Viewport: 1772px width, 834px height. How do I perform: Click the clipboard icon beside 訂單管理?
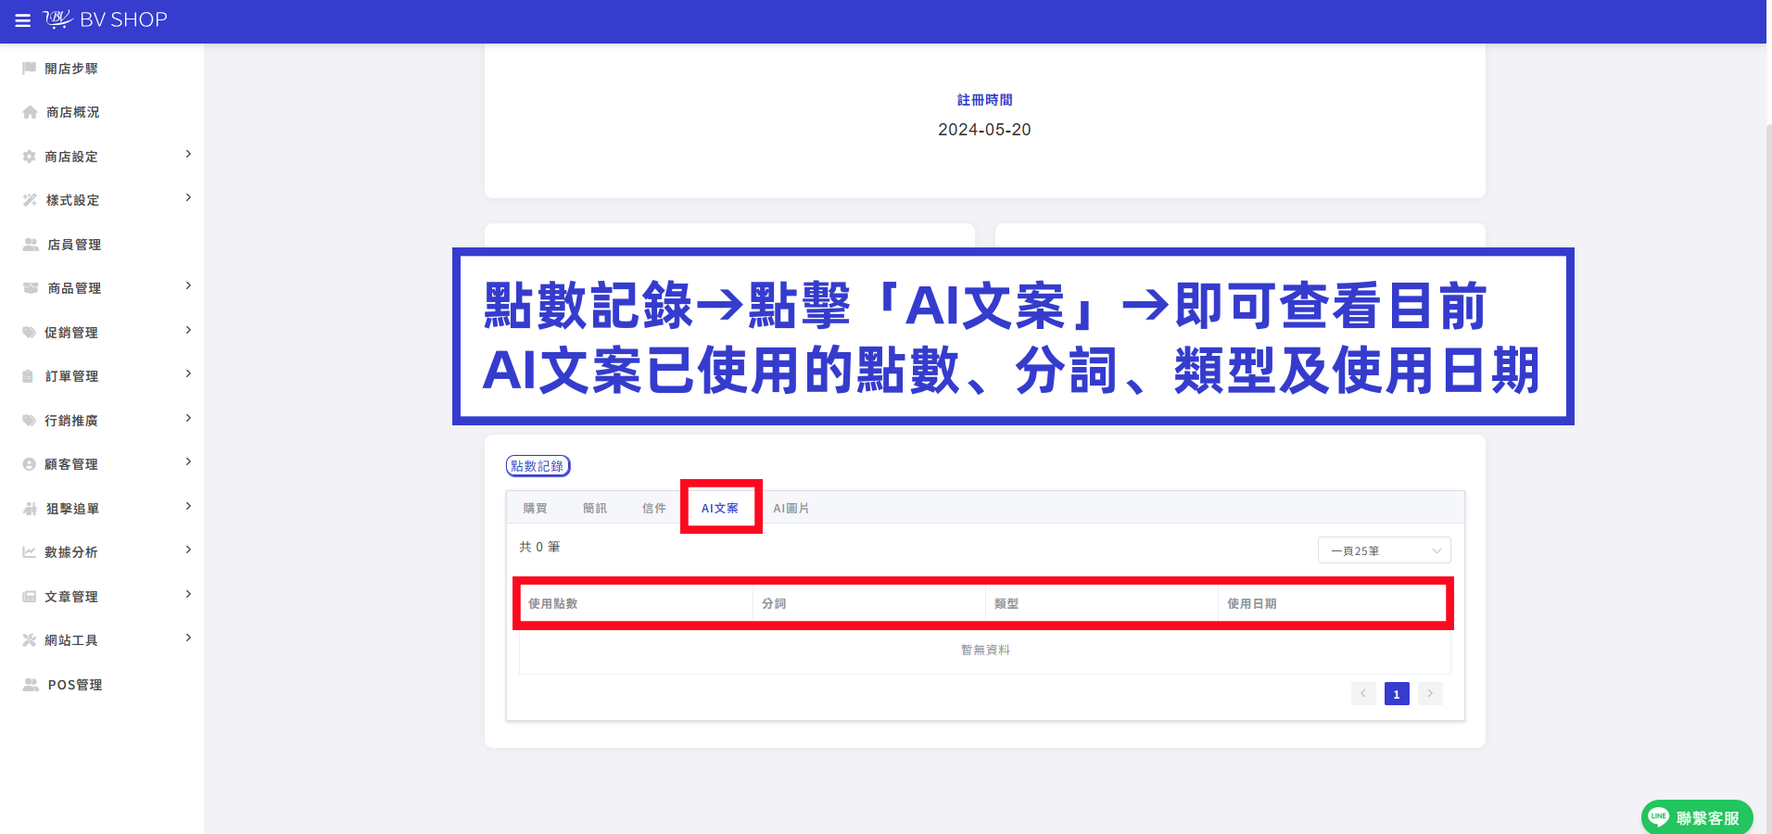tap(28, 376)
